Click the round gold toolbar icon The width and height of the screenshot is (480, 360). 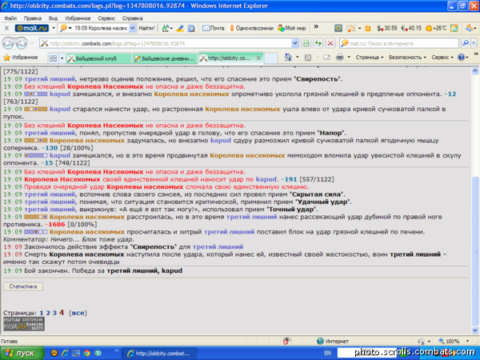(x=338, y=28)
